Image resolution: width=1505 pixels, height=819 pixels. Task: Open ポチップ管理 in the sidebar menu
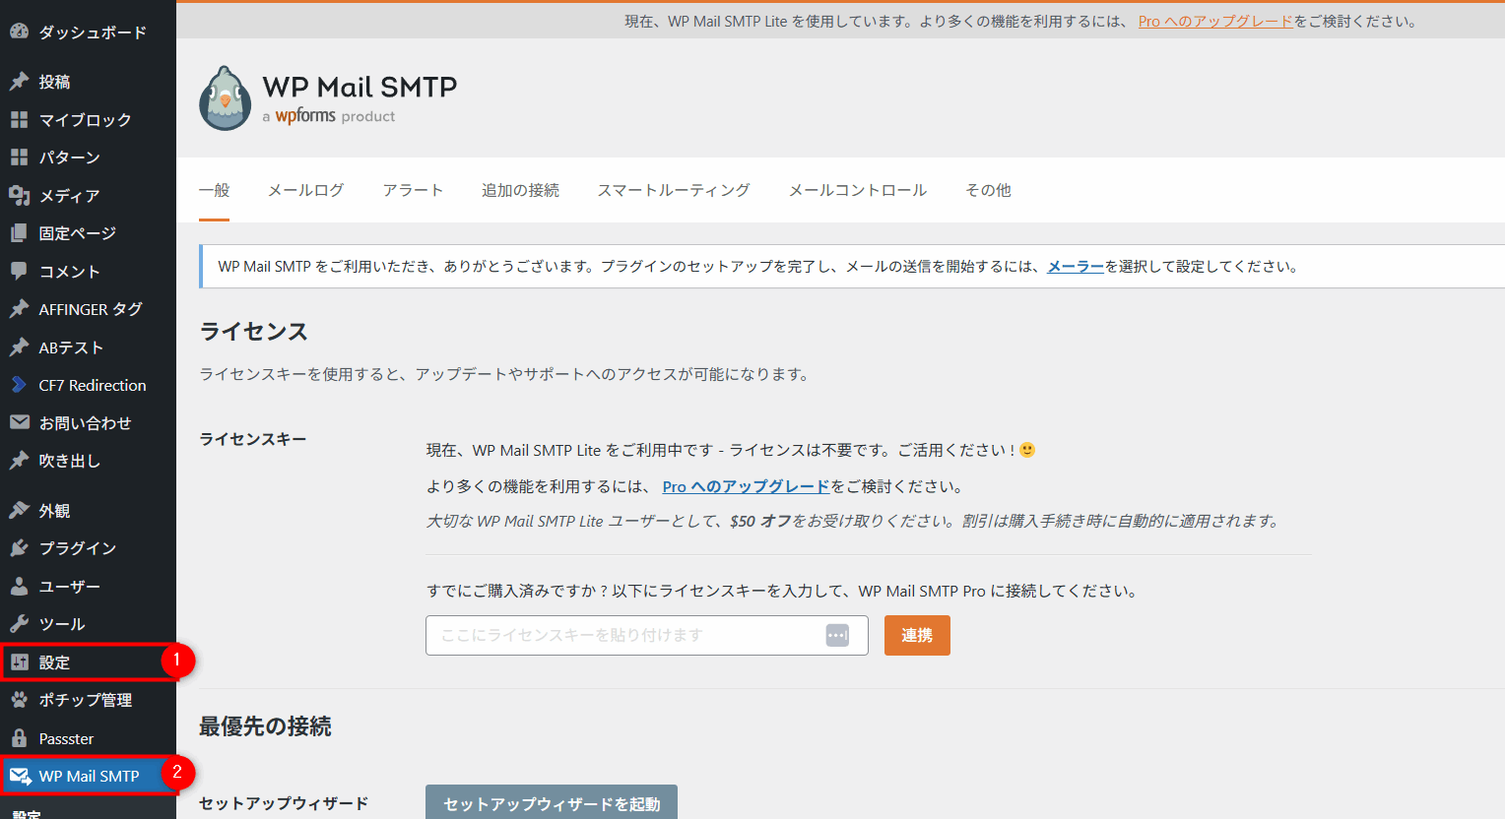tap(88, 700)
